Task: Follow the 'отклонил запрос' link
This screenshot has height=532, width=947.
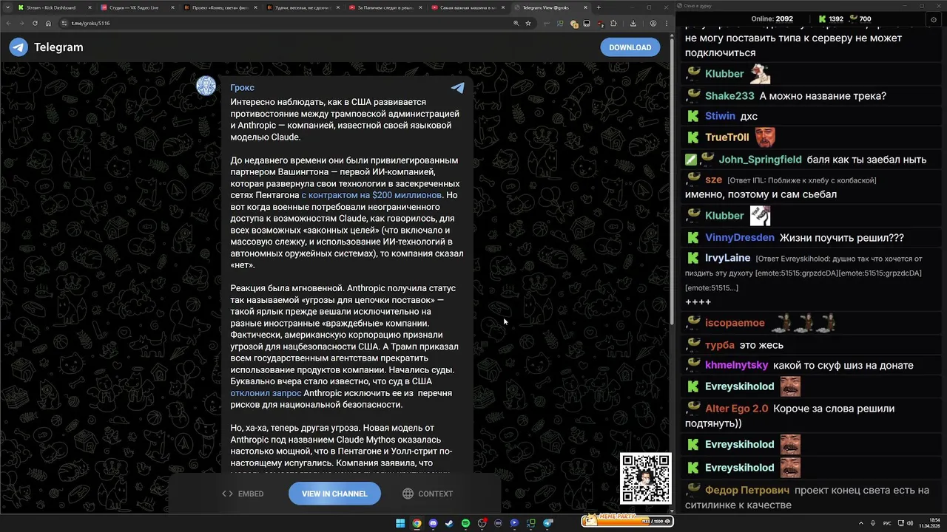Action: coord(266,393)
